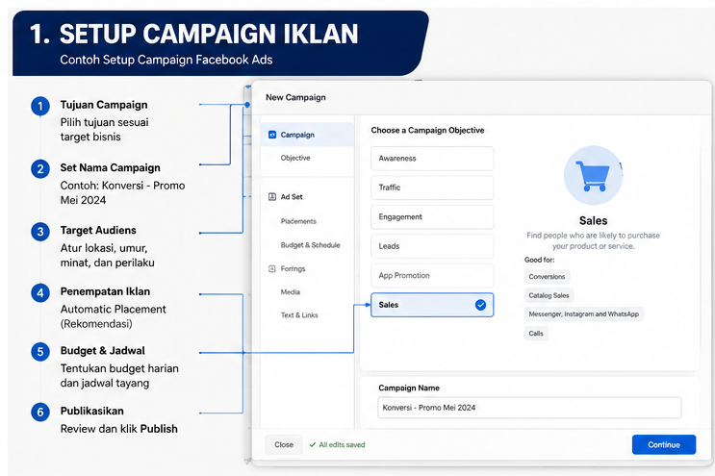Viewport: 715px width, 476px height.
Task: Click the All edits saved status text
Action: point(342,444)
